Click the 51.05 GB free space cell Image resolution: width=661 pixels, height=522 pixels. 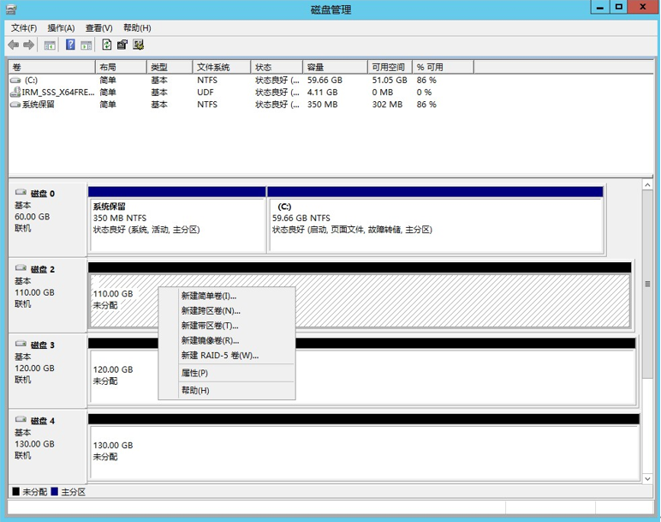coord(390,81)
